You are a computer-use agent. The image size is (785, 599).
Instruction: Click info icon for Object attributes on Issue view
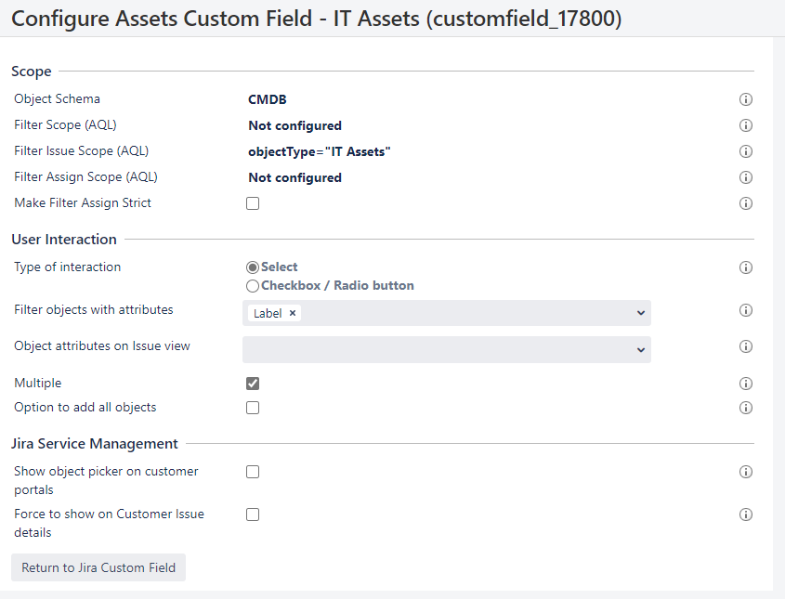pyautogui.click(x=746, y=346)
